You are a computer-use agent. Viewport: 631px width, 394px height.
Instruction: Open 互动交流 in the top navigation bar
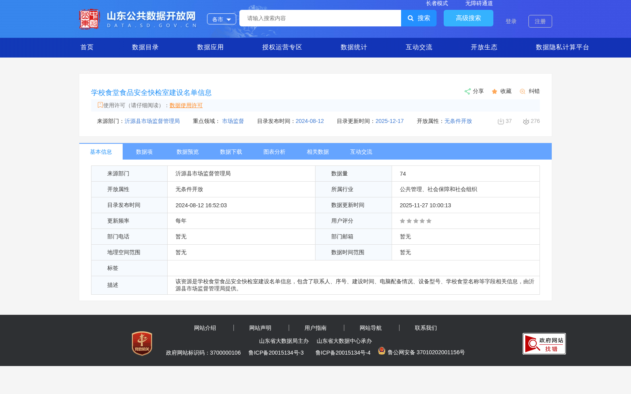click(419, 47)
